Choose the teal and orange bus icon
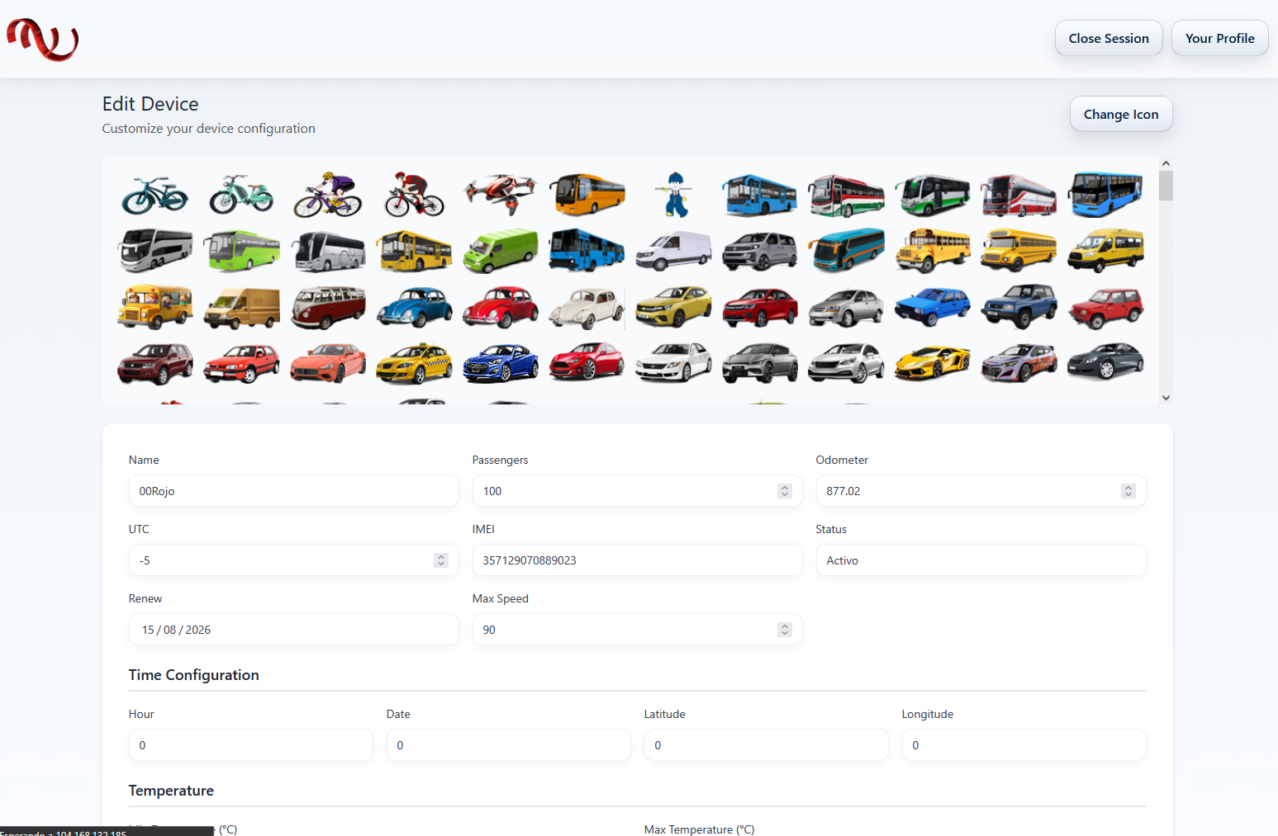Screen dimensions: 1278x836 (846, 251)
